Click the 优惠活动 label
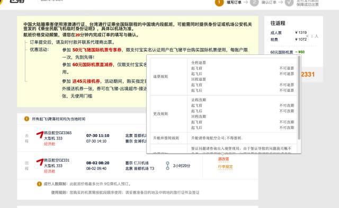339x208 pixels. pyautogui.click(x=39, y=49)
